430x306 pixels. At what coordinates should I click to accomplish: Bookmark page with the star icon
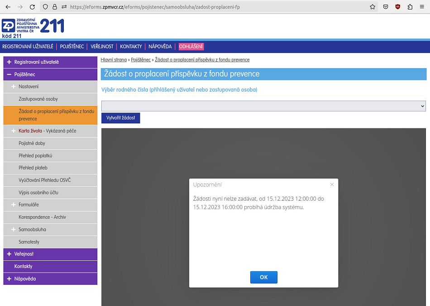point(373,7)
